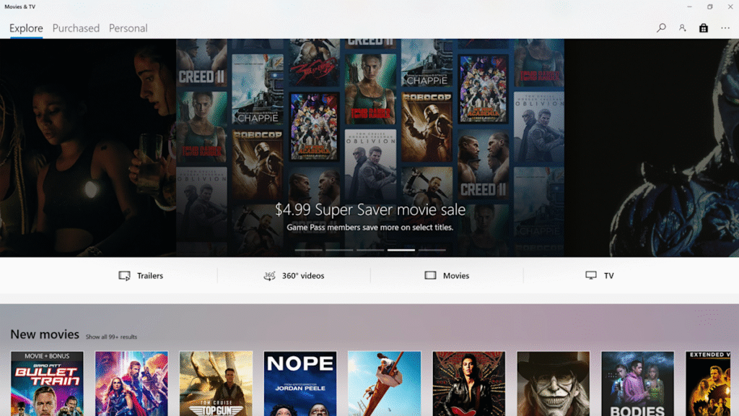Open your account profile icon
739x416 pixels.
(x=683, y=27)
